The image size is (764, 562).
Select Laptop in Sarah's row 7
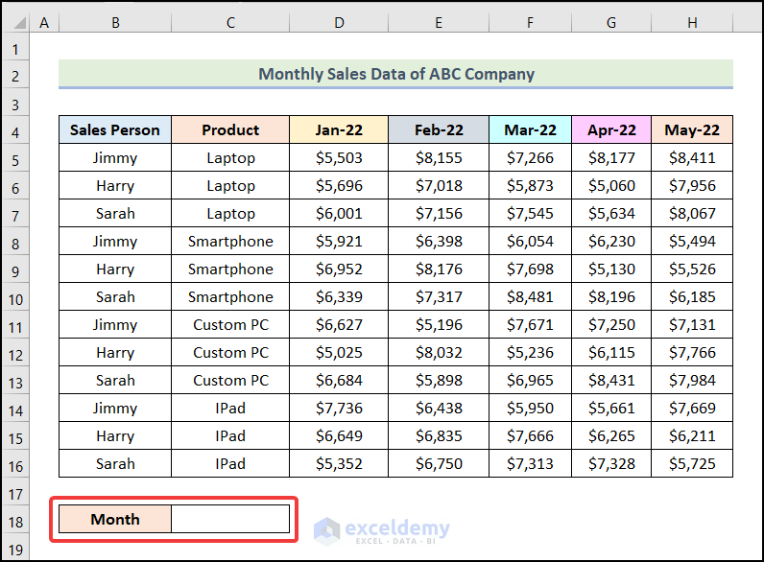[230, 213]
